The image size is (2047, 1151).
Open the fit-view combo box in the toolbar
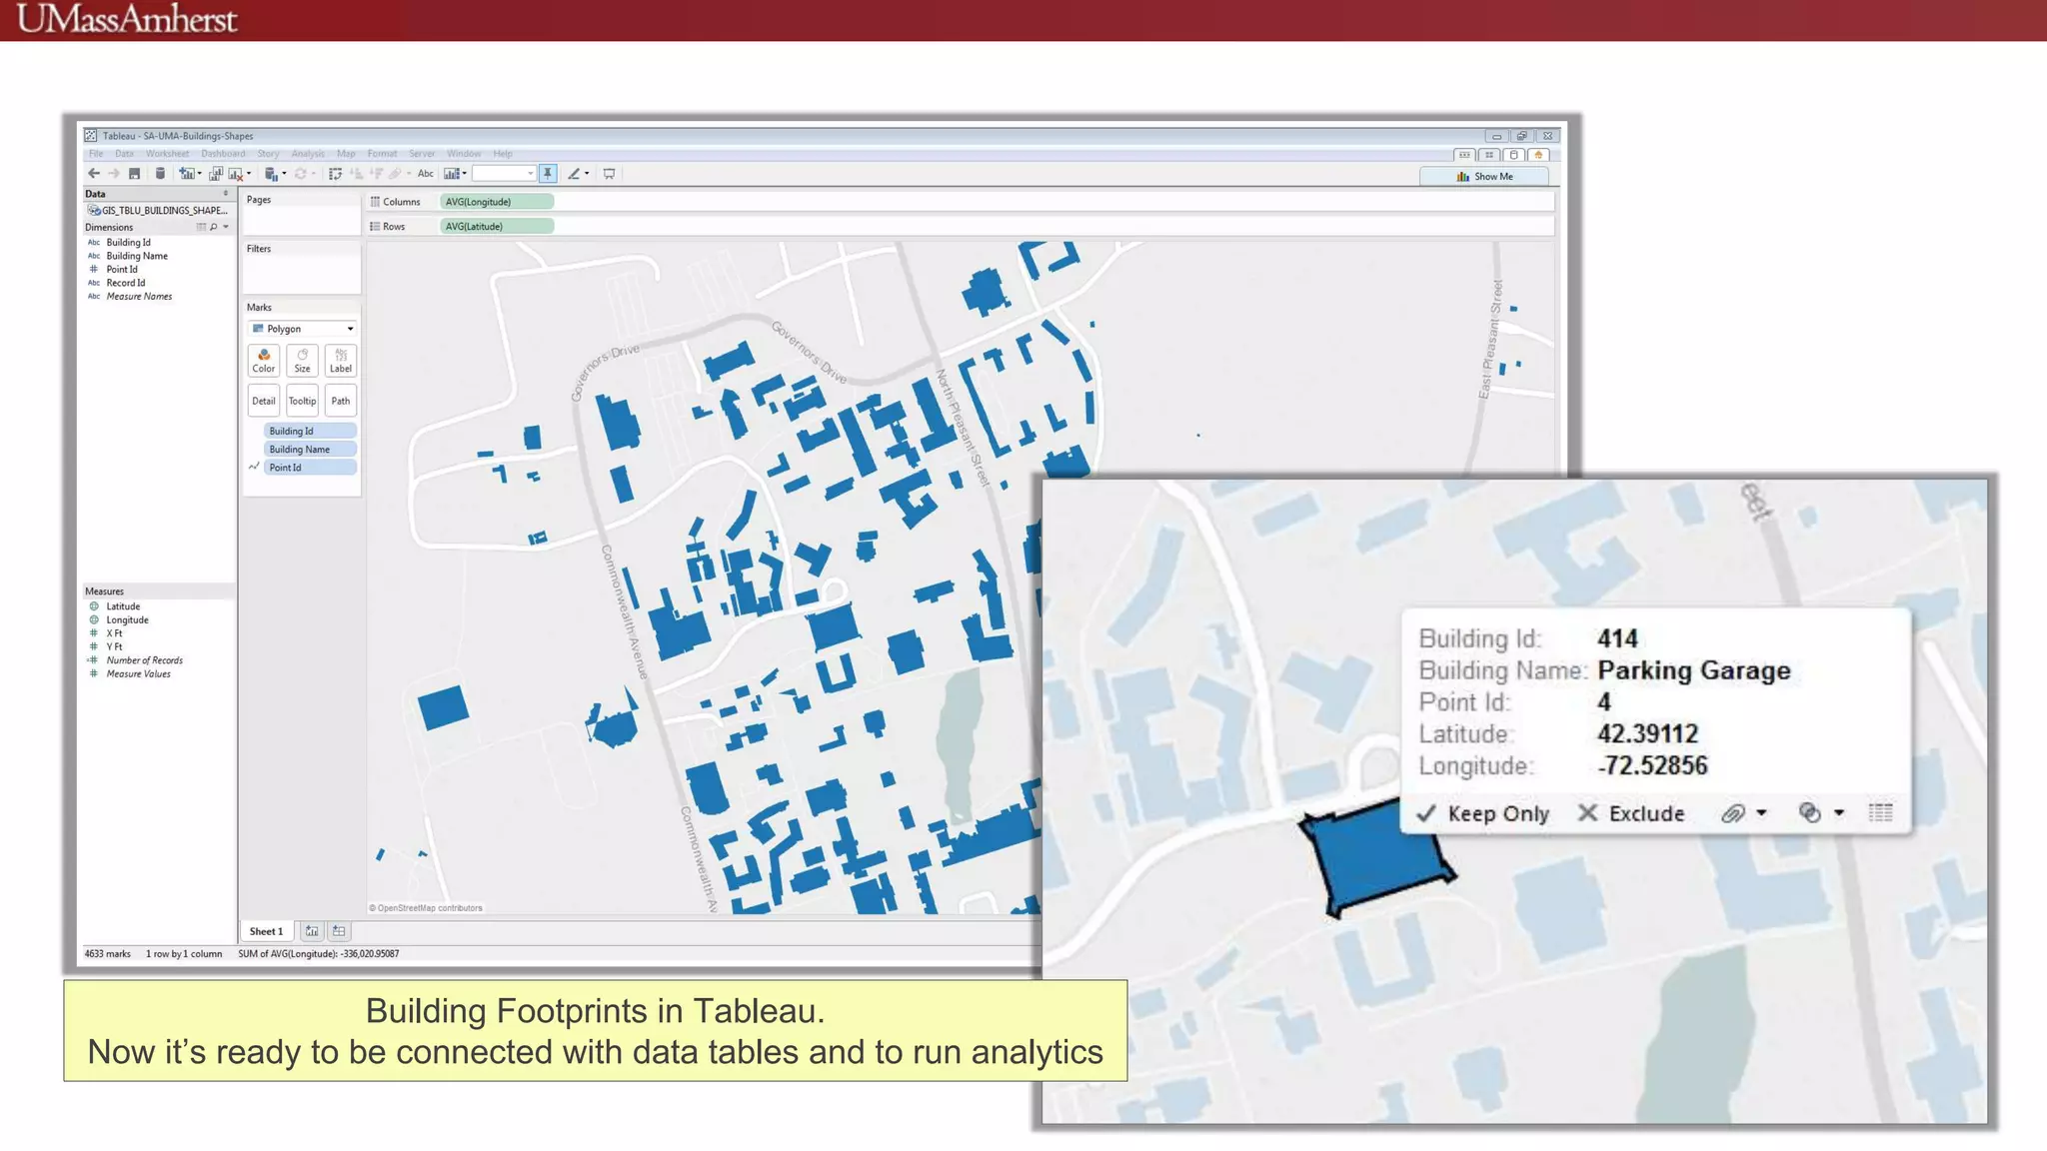(504, 173)
